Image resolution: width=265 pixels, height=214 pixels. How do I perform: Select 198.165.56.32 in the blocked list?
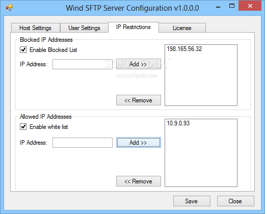pos(184,49)
